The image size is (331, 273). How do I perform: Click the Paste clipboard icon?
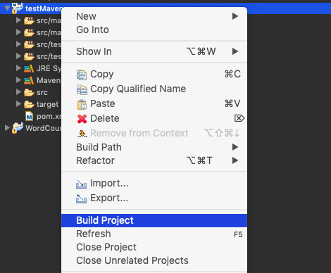click(82, 104)
